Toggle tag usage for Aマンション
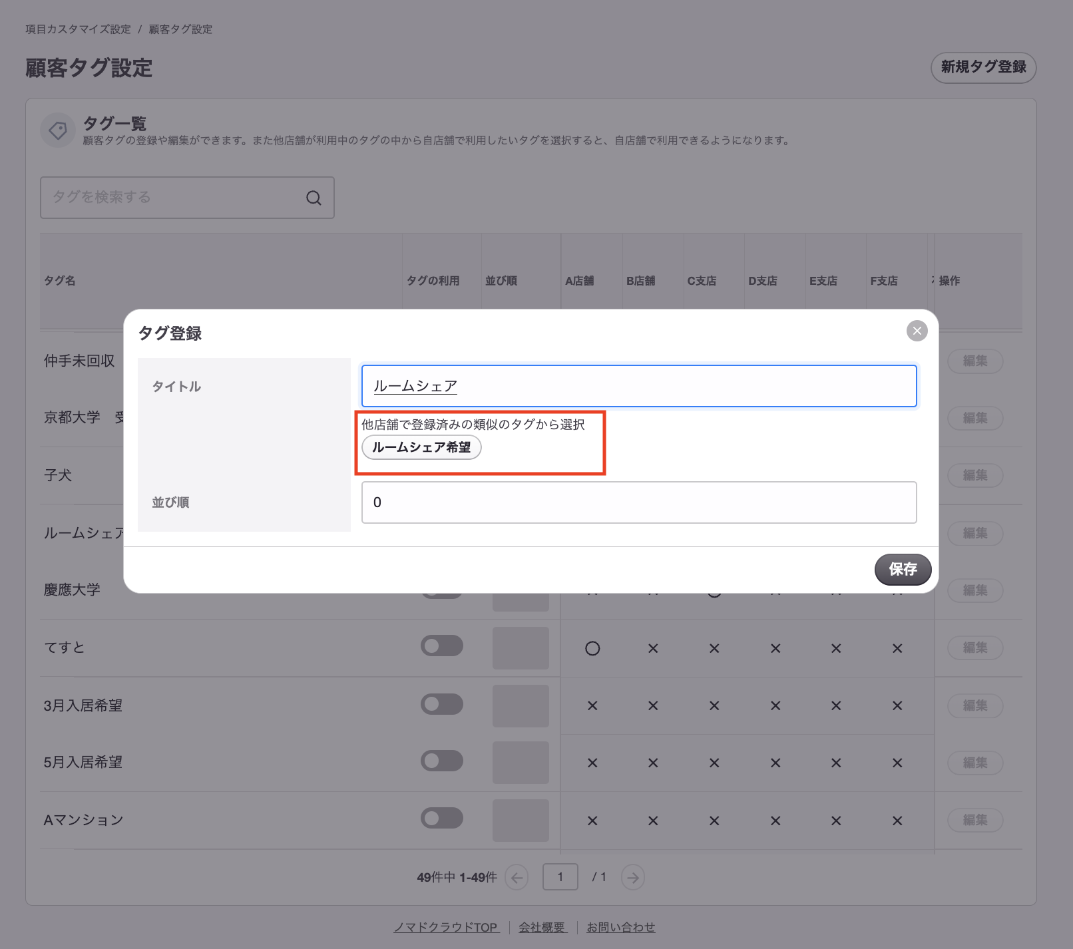 442,818
